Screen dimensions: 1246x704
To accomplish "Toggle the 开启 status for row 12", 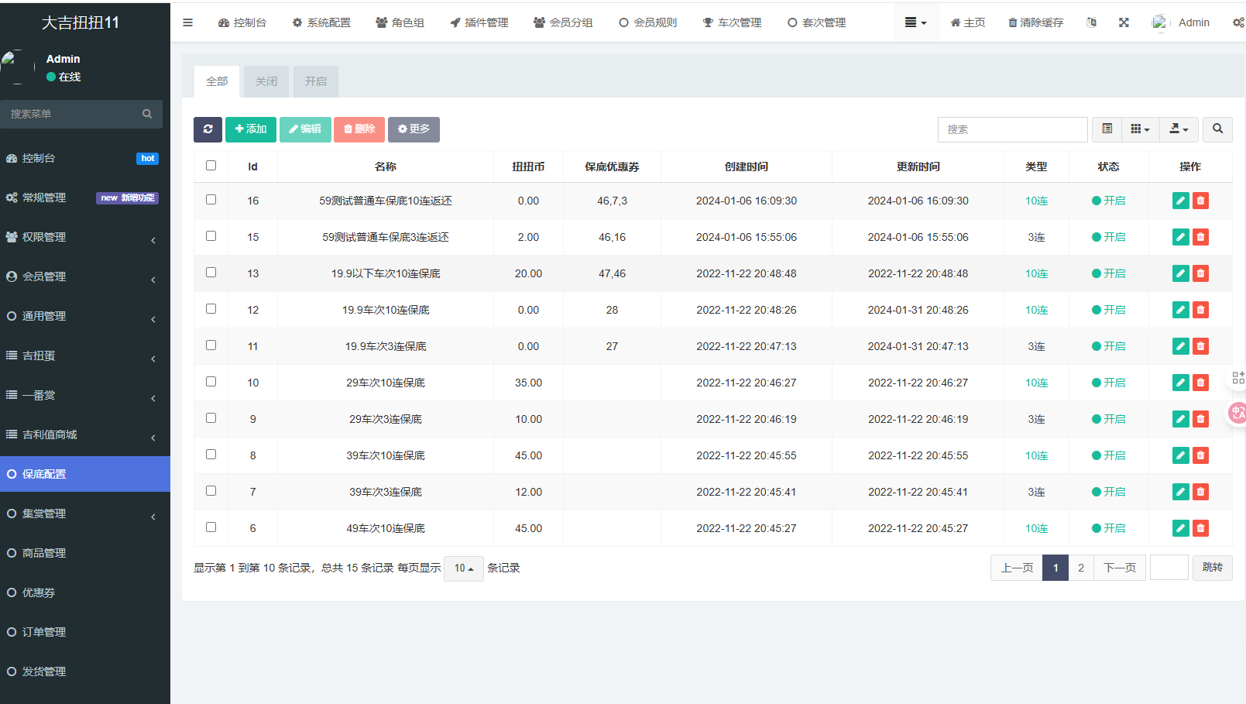I will (x=1108, y=310).
